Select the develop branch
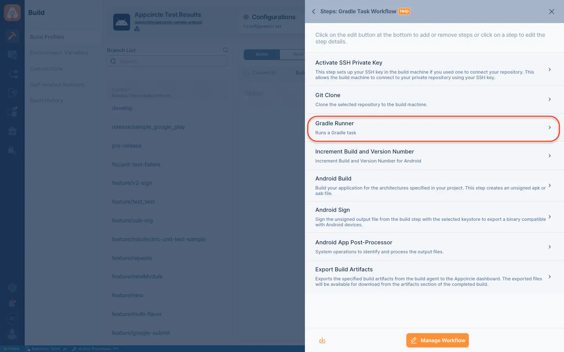This screenshot has width=564, height=352. click(x=122, y=108)
